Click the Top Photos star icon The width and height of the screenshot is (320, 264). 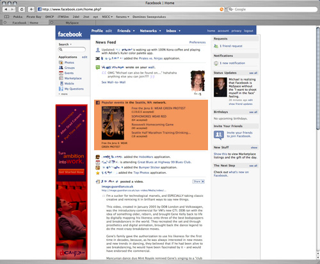(98, 173)
